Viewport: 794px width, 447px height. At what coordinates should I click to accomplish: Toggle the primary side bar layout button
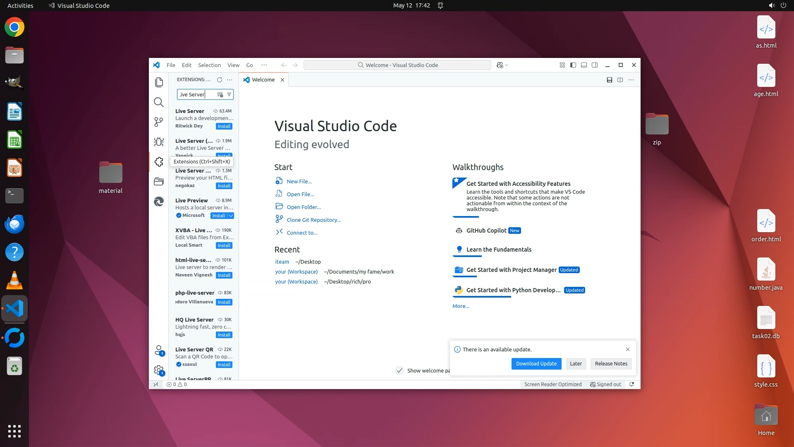click(573, 65)
